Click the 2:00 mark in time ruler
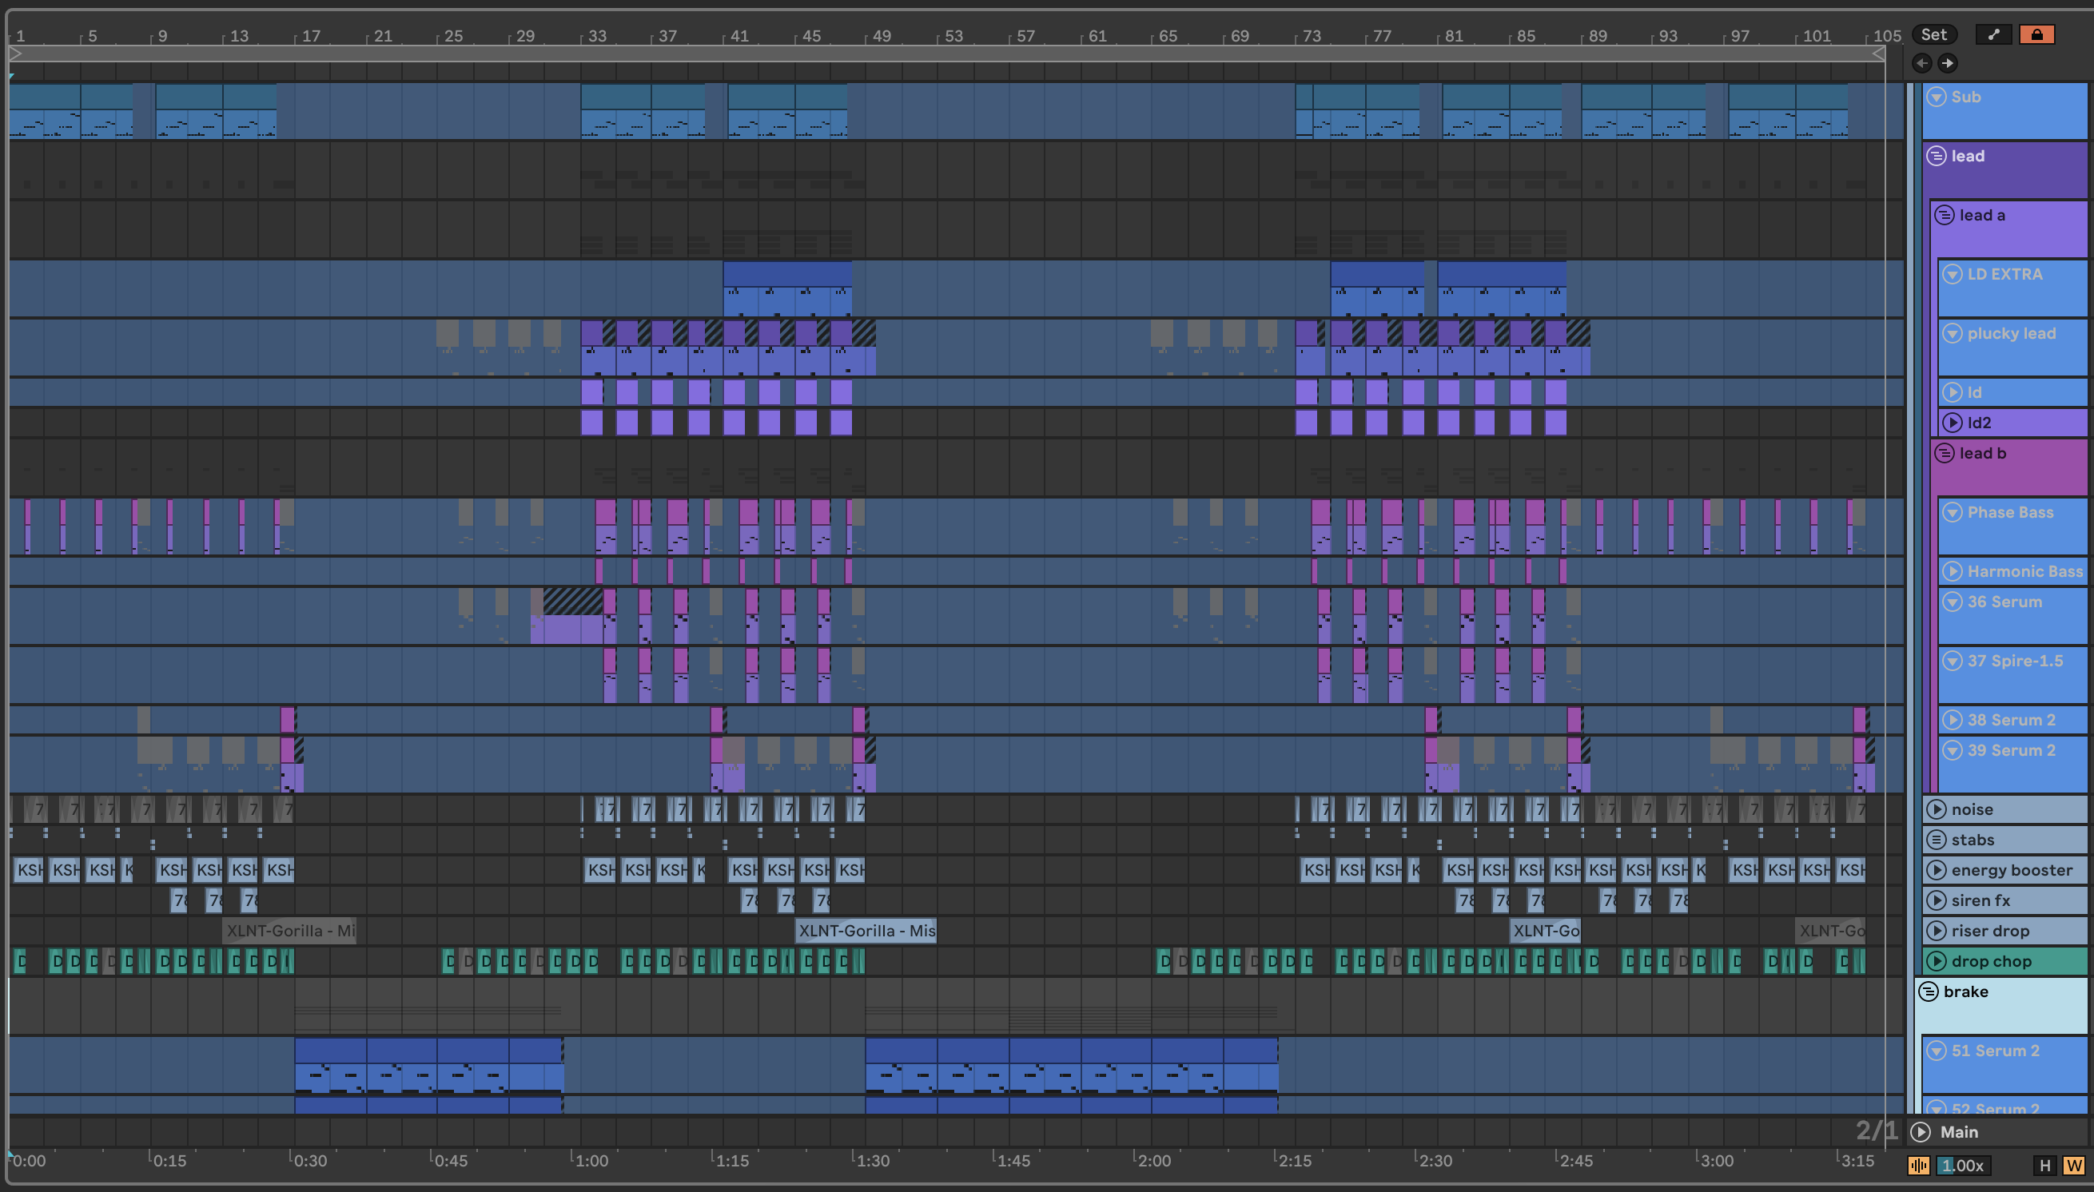The image size is (2094, 1192). click(x=1152, y=1160)
